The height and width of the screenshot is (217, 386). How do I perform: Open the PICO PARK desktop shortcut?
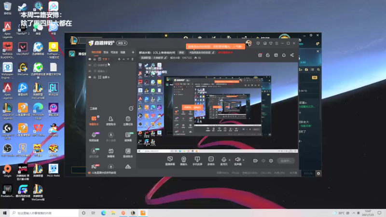click(54, 171)
